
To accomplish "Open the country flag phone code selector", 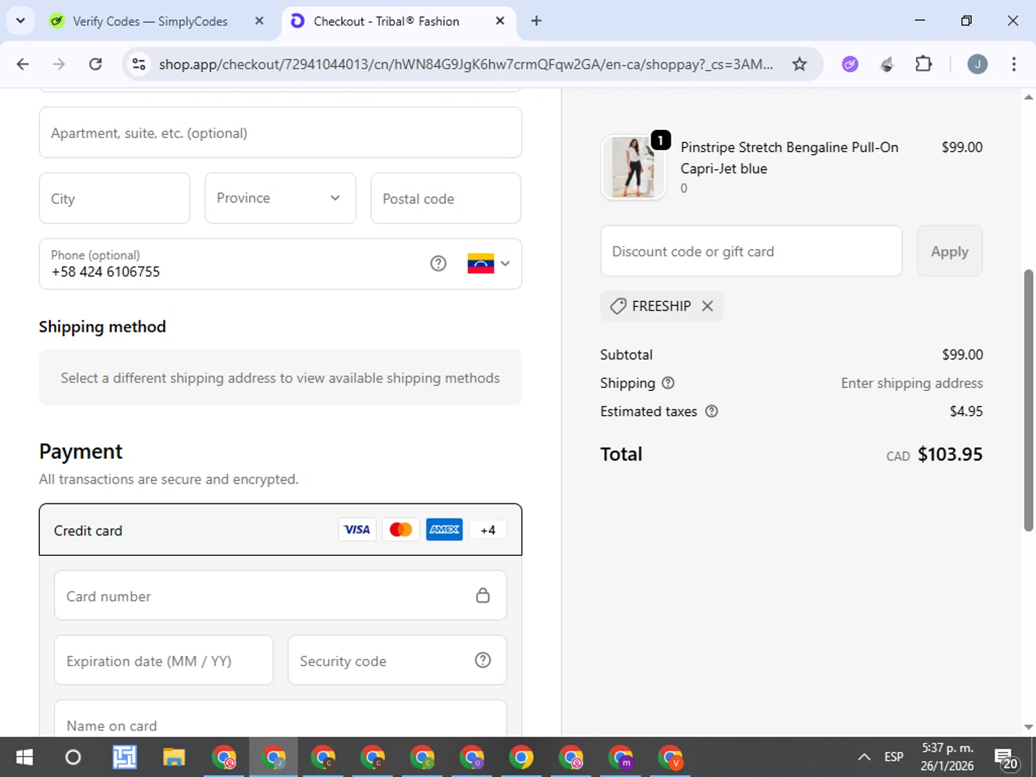I will 488,263.
